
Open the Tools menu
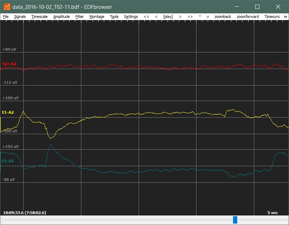tap(114, 17)
